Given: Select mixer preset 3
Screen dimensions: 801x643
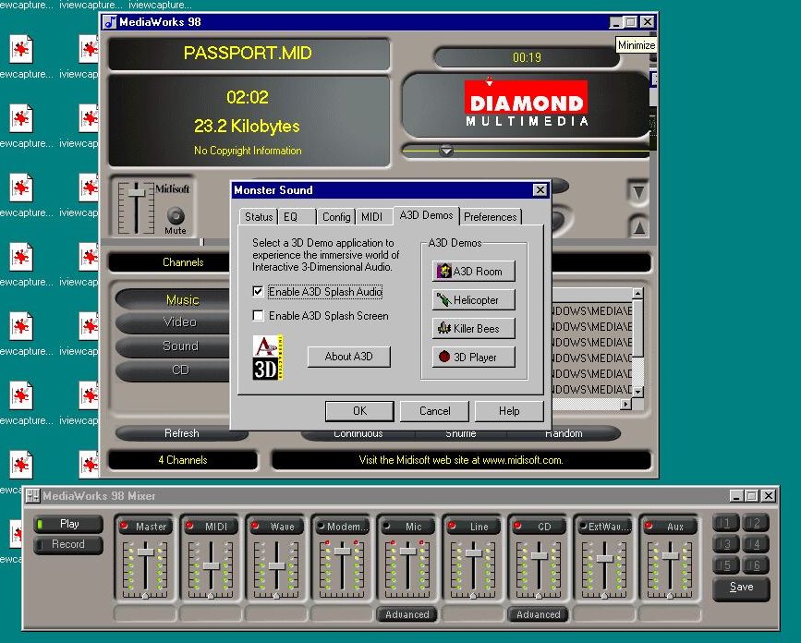Looking at the screenshot, I should 726,544.
